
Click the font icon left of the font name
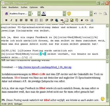6,14
